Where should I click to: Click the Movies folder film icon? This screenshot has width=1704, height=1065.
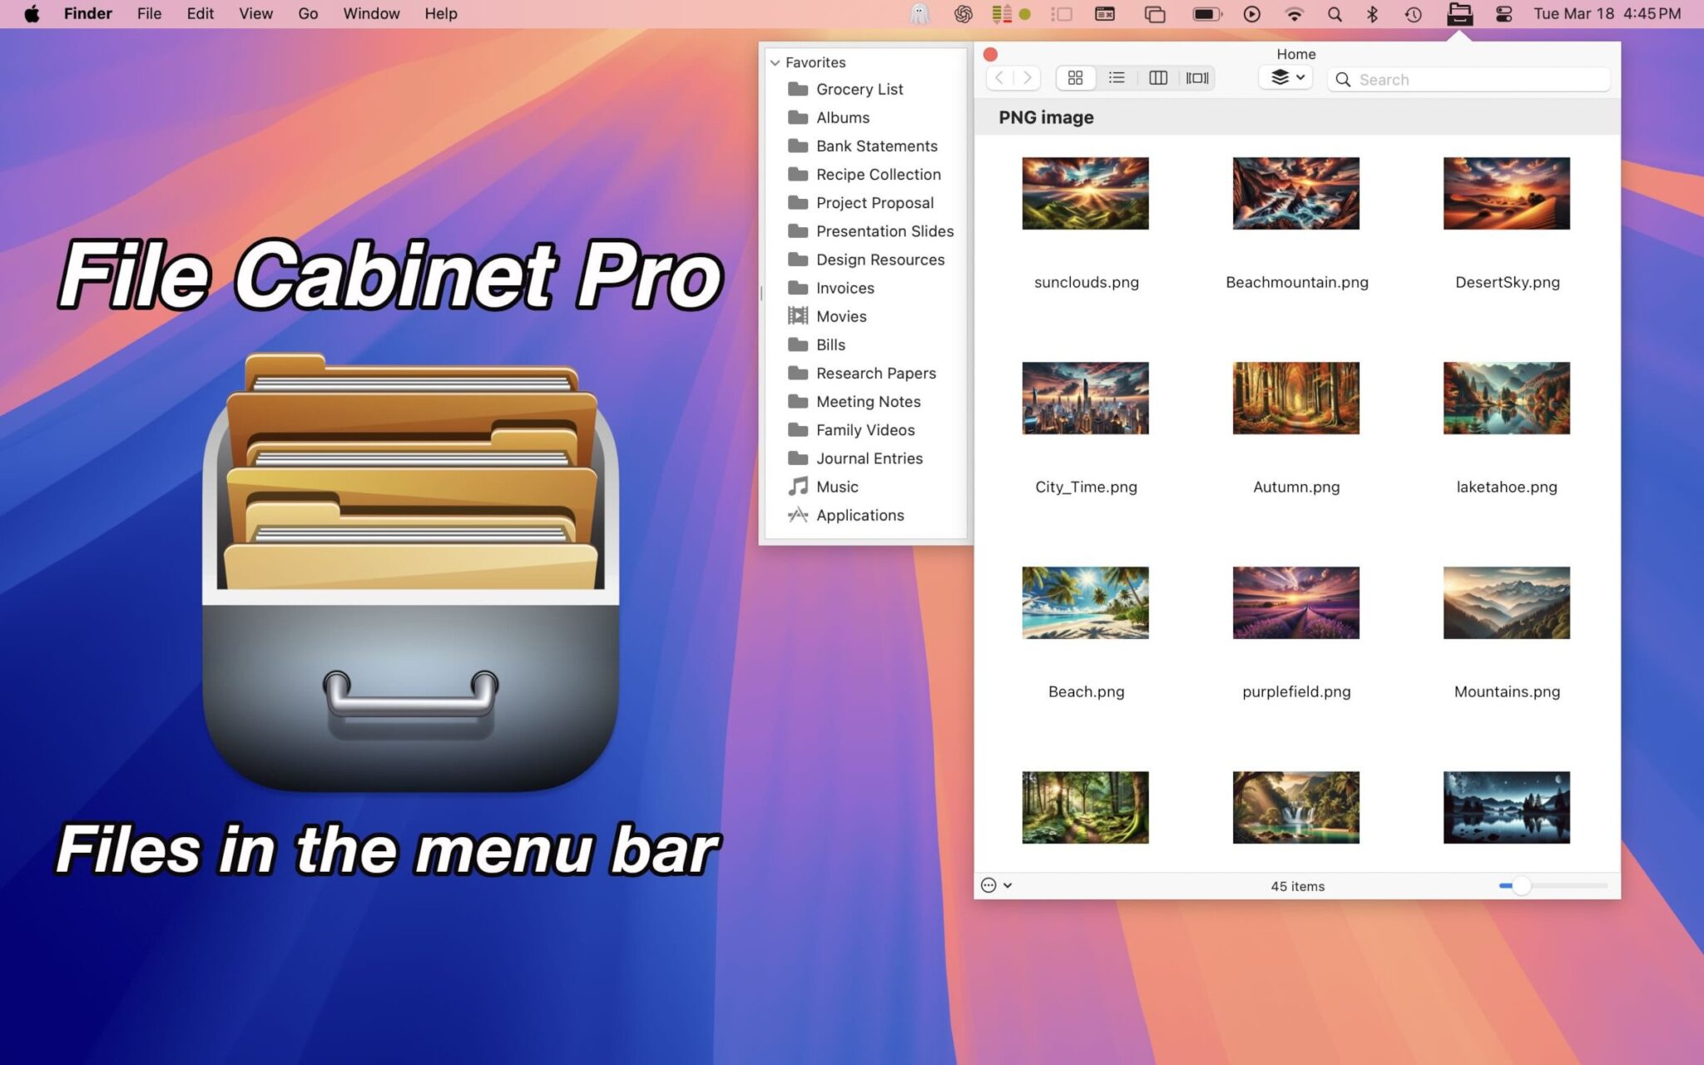[x=797, y=315]
